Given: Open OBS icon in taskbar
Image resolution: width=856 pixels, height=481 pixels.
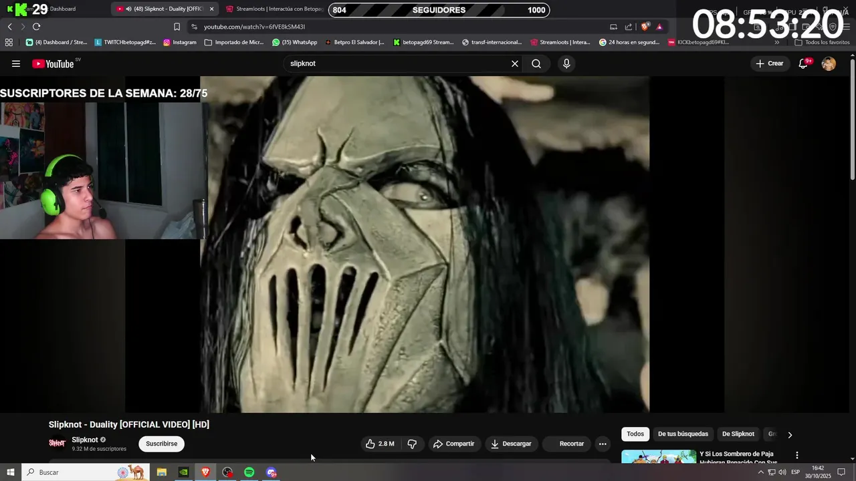Looking at the screenshot, I should pyautogui.click(x=227, y=472).
